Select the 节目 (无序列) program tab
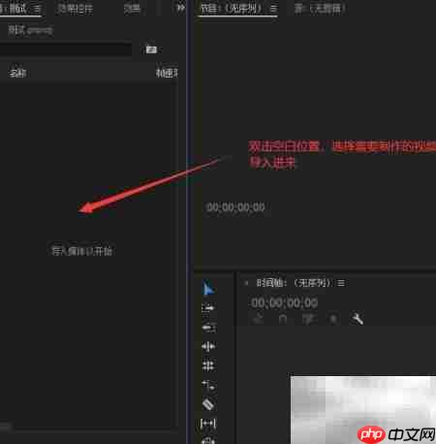Image resolution: width=436 pixels, height=444 pixels. coord(232,9)
